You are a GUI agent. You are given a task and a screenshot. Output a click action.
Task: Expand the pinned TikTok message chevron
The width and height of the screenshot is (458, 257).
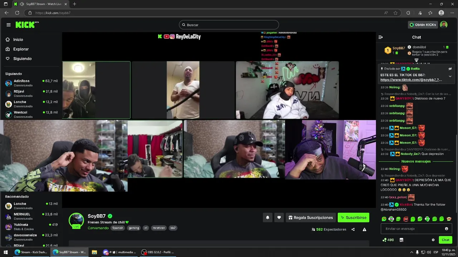pyautogui.click(x=450, y=76)
